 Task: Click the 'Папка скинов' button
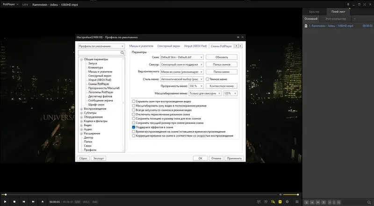[221, 64]
